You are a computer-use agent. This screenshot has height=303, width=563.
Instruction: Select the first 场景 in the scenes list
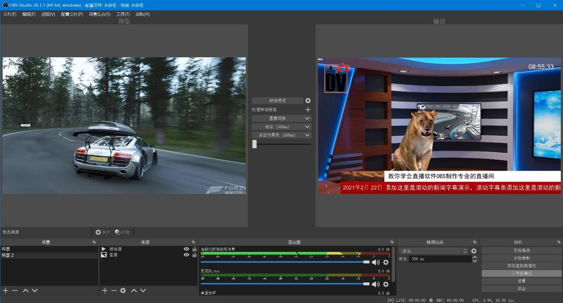49,249
